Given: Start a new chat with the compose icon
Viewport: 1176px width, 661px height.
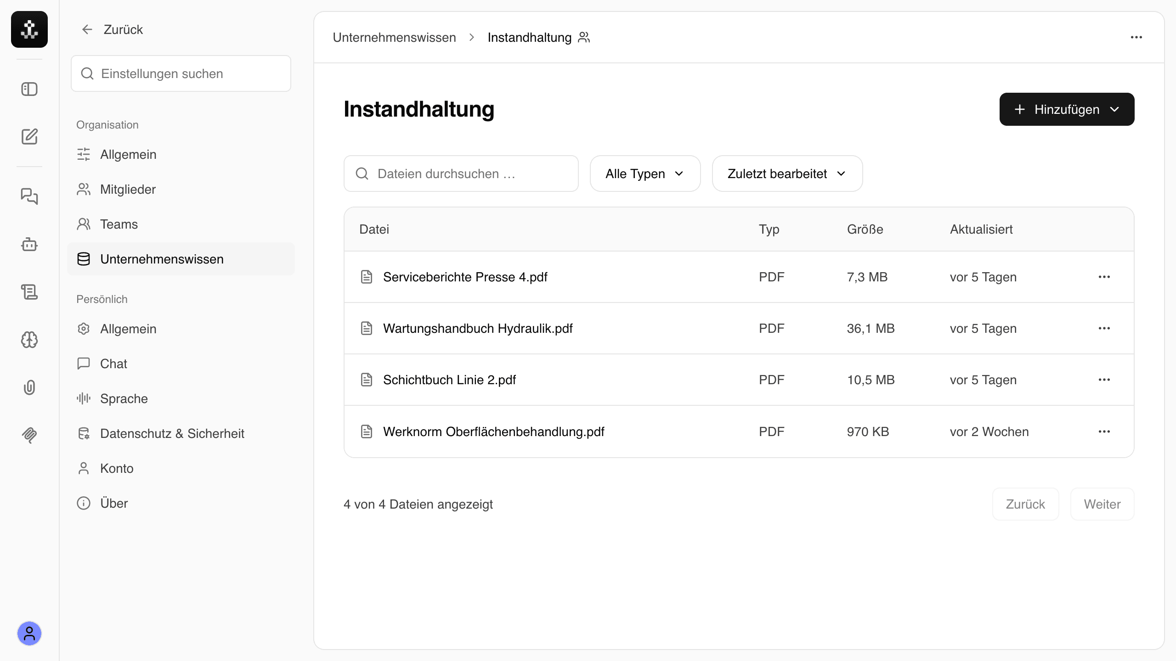Looking at the screenshot, I should pyautogui.click(x=29, y=136).
